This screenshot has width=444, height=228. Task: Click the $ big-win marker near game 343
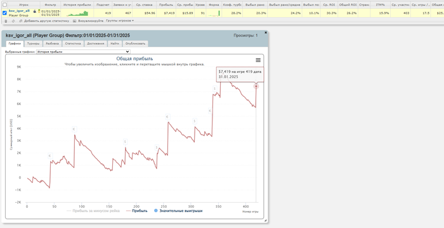point(214,89)
